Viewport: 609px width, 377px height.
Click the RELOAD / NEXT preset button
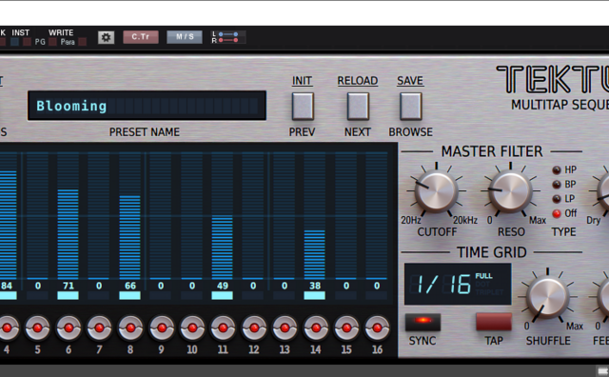pos(358,106)
